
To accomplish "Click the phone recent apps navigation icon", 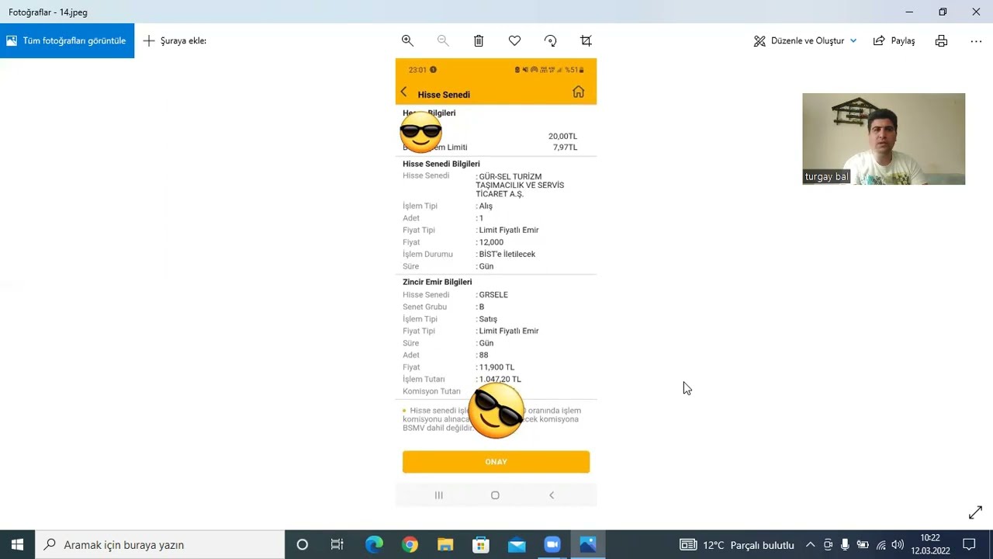I will tap(438, 495).
